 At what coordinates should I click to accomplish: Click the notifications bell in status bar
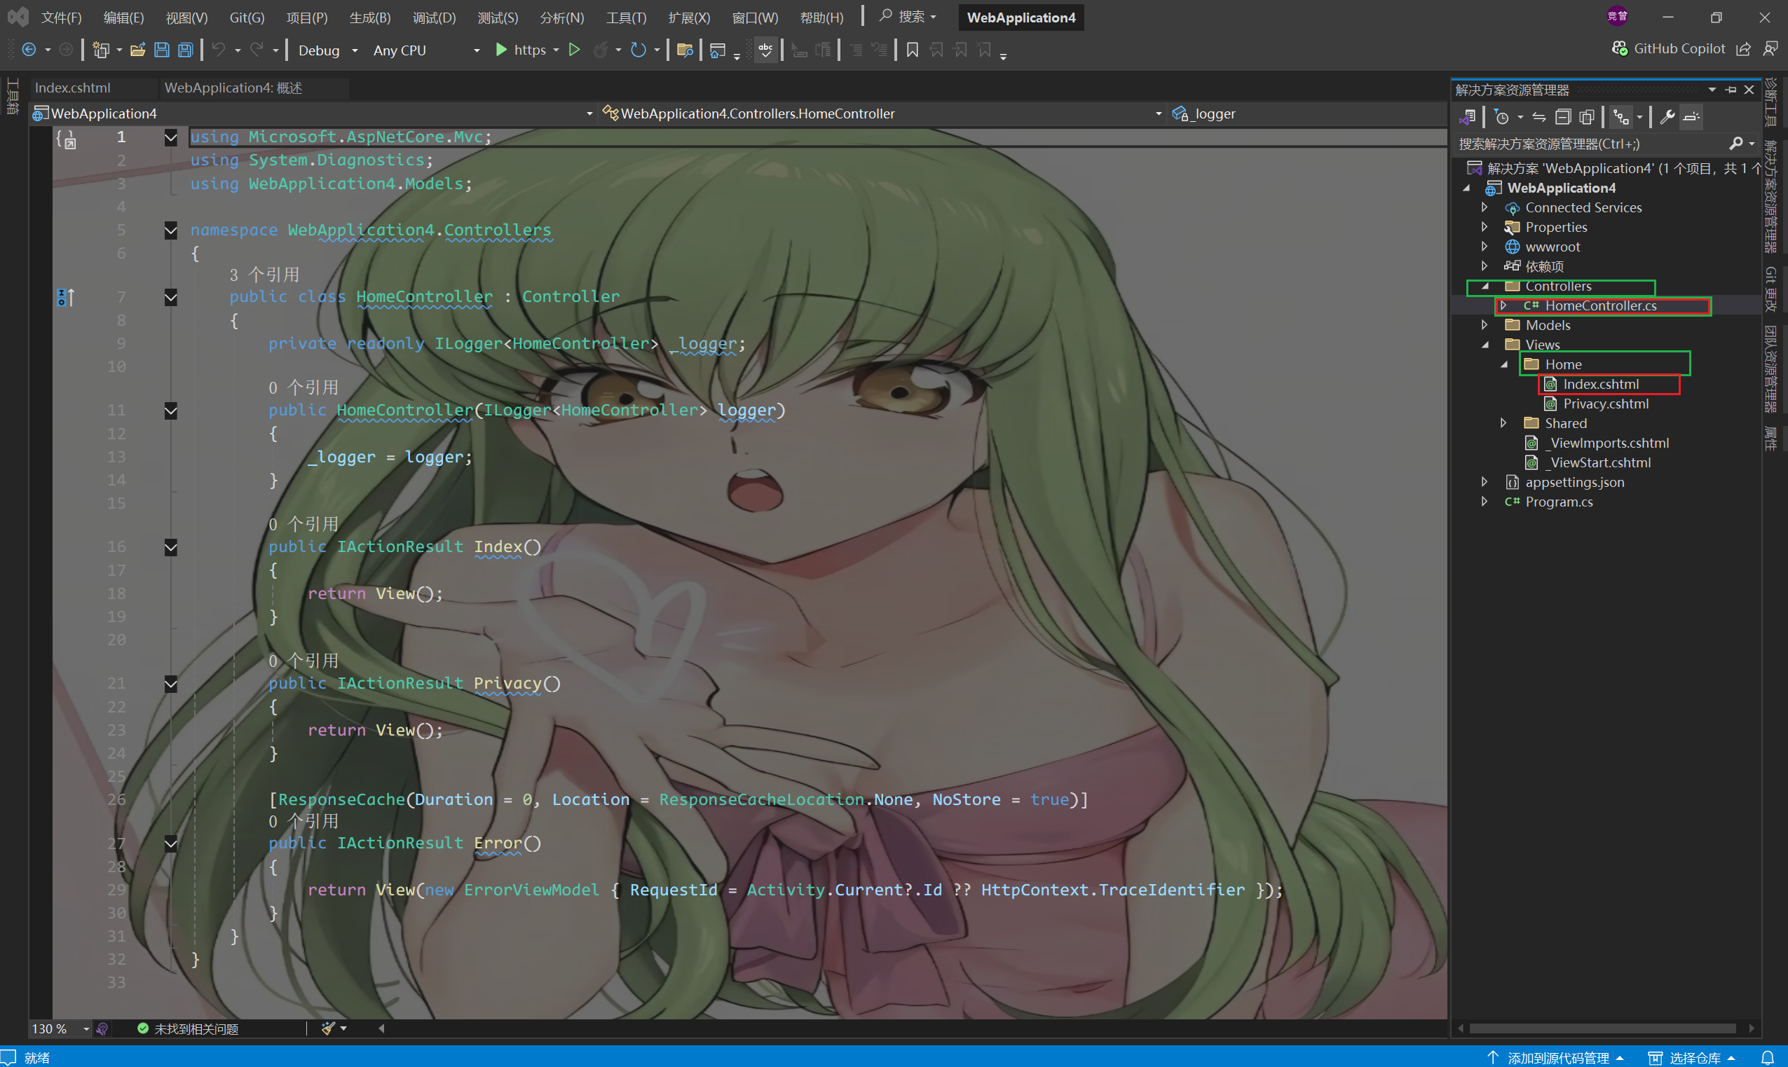(x=1767, y=1058)
